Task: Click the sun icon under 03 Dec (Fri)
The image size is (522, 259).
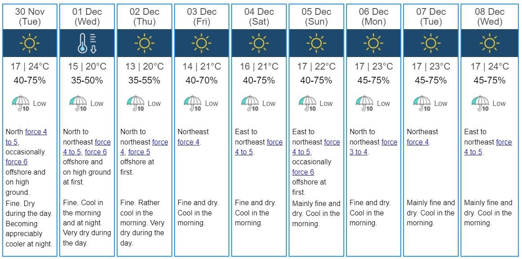Action: [202, 43]
